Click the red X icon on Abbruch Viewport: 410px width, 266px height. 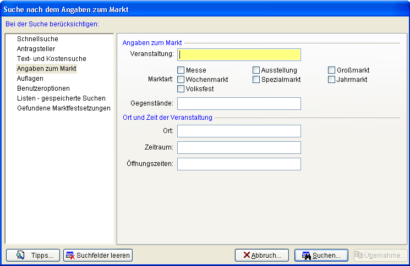pyautogui.click(x=247, y=255)
